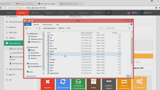The width and height of the screenshot is (160, 90).
Task: Switch Explorer to large icons view
Action: coord(131,76)
